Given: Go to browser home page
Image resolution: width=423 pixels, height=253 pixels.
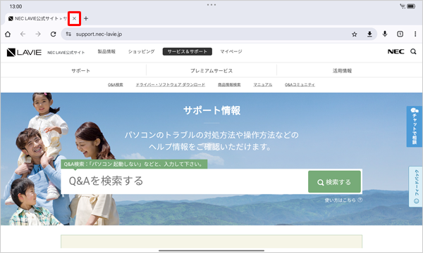Looking at the screenshot, I should point(8,34).
